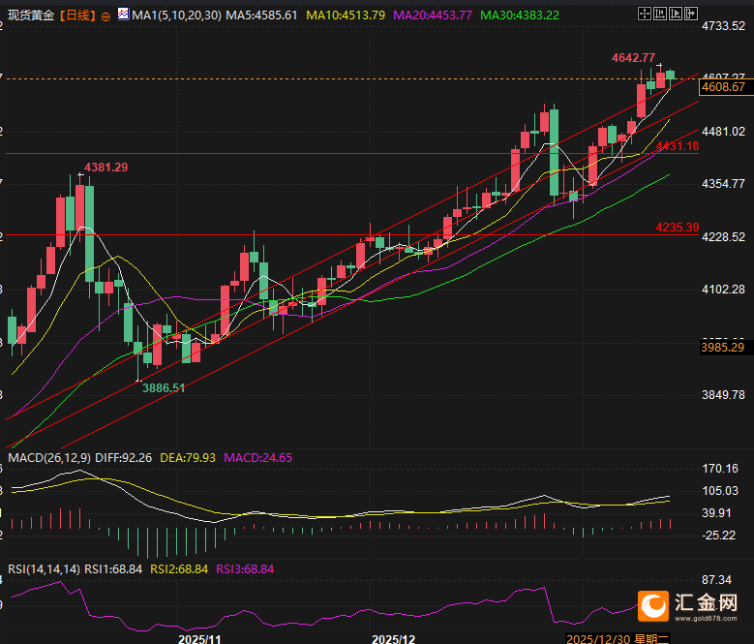Click the low label 3886.51
The image size is (754, 644).
pos(164,388)
